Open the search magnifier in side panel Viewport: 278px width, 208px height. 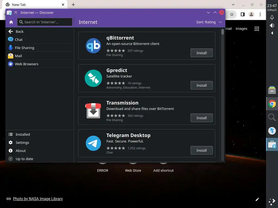pyautogui.click(x=272, y=117)
